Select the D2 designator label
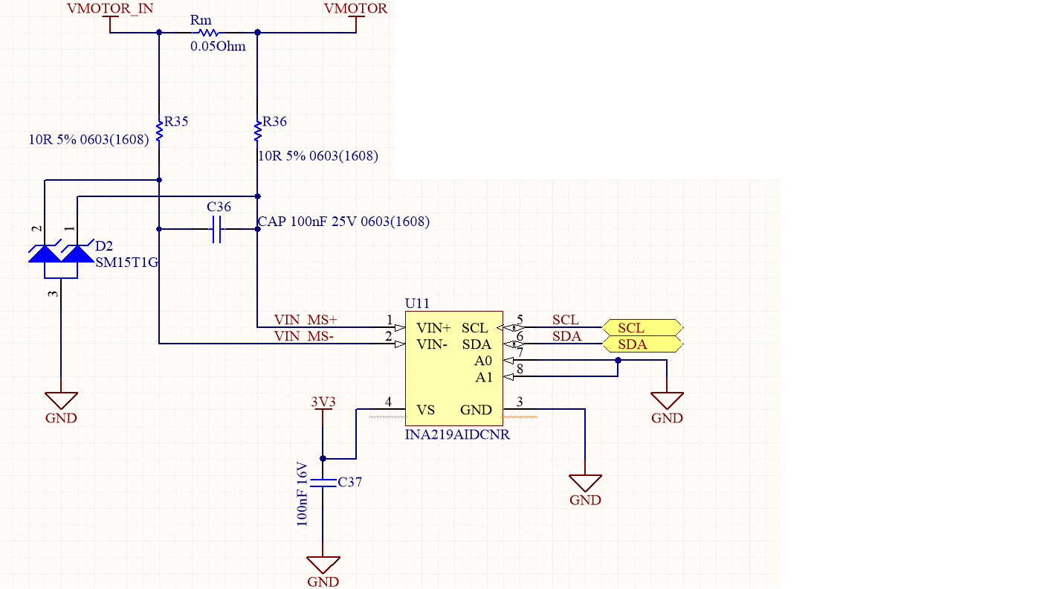Viewport: 1037px width, 589px height. 104,245
